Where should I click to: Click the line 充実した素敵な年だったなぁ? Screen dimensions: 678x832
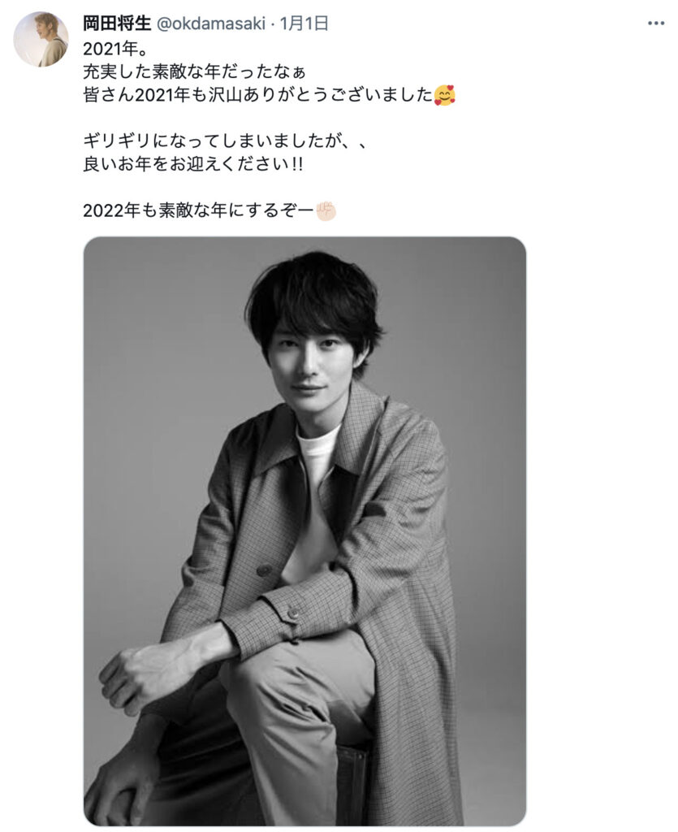pos(195,71)
